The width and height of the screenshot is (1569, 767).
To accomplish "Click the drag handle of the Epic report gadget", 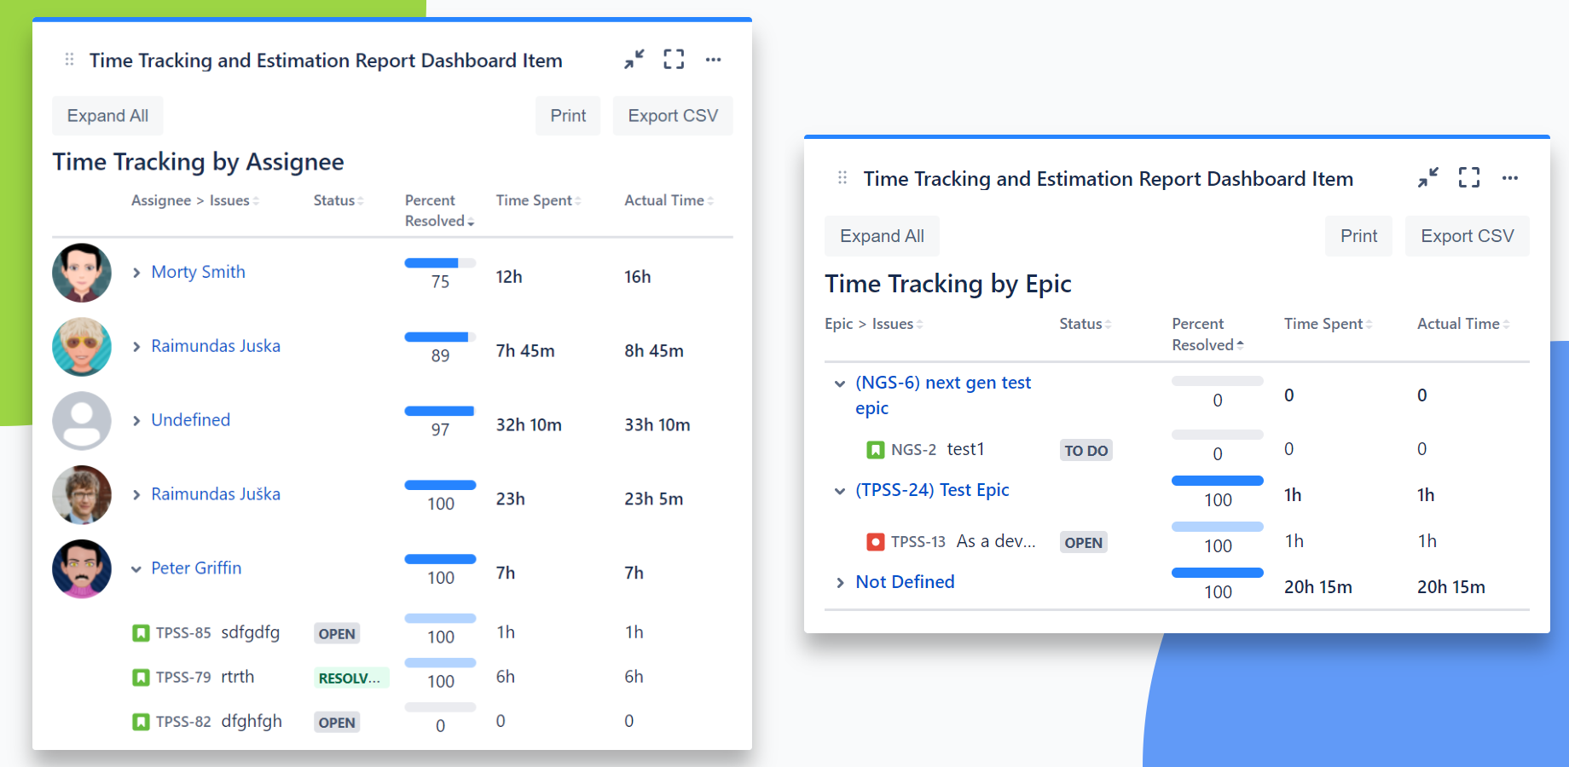I will (841, 177).
